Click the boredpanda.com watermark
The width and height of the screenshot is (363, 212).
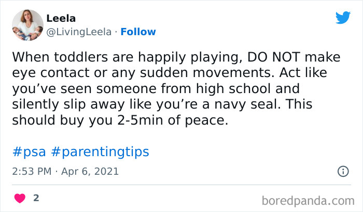click(x=309, y=200)
